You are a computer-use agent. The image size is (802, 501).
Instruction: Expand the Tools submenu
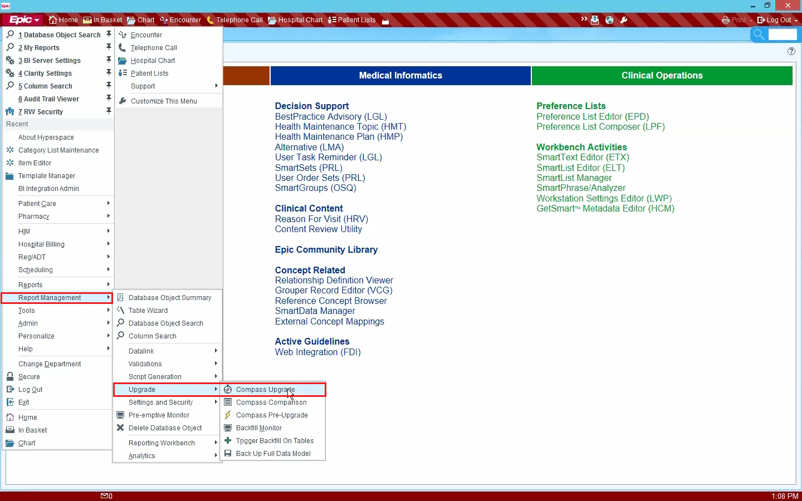58,311
